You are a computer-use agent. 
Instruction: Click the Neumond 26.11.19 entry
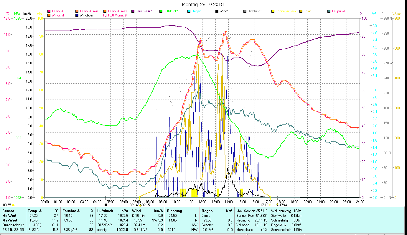(x=251, y=220)
